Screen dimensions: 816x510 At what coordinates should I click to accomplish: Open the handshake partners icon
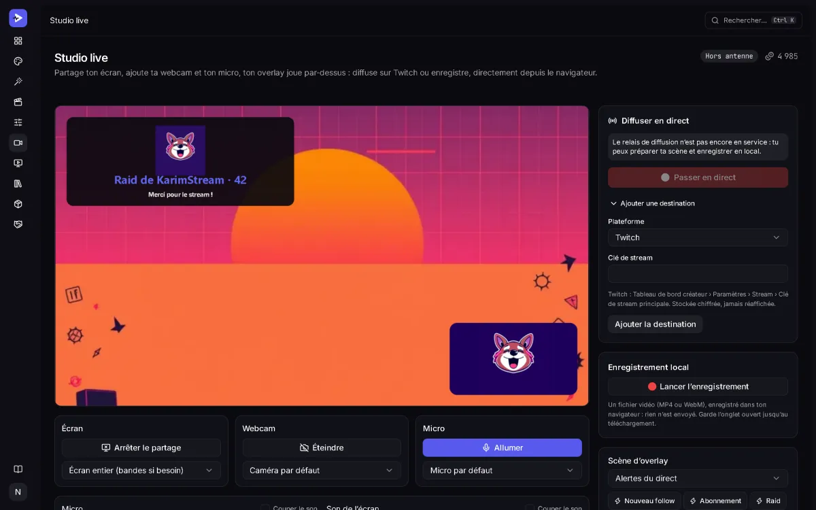pos(18,224)
